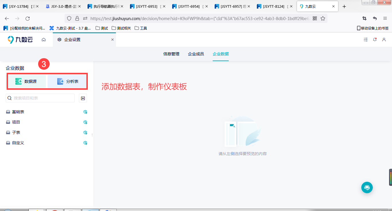The width and height of the screenshot is (392, 211).
Task: Close the [JSY-13784] browser tab
Action: pyautogui.click(x=37, y=6)
